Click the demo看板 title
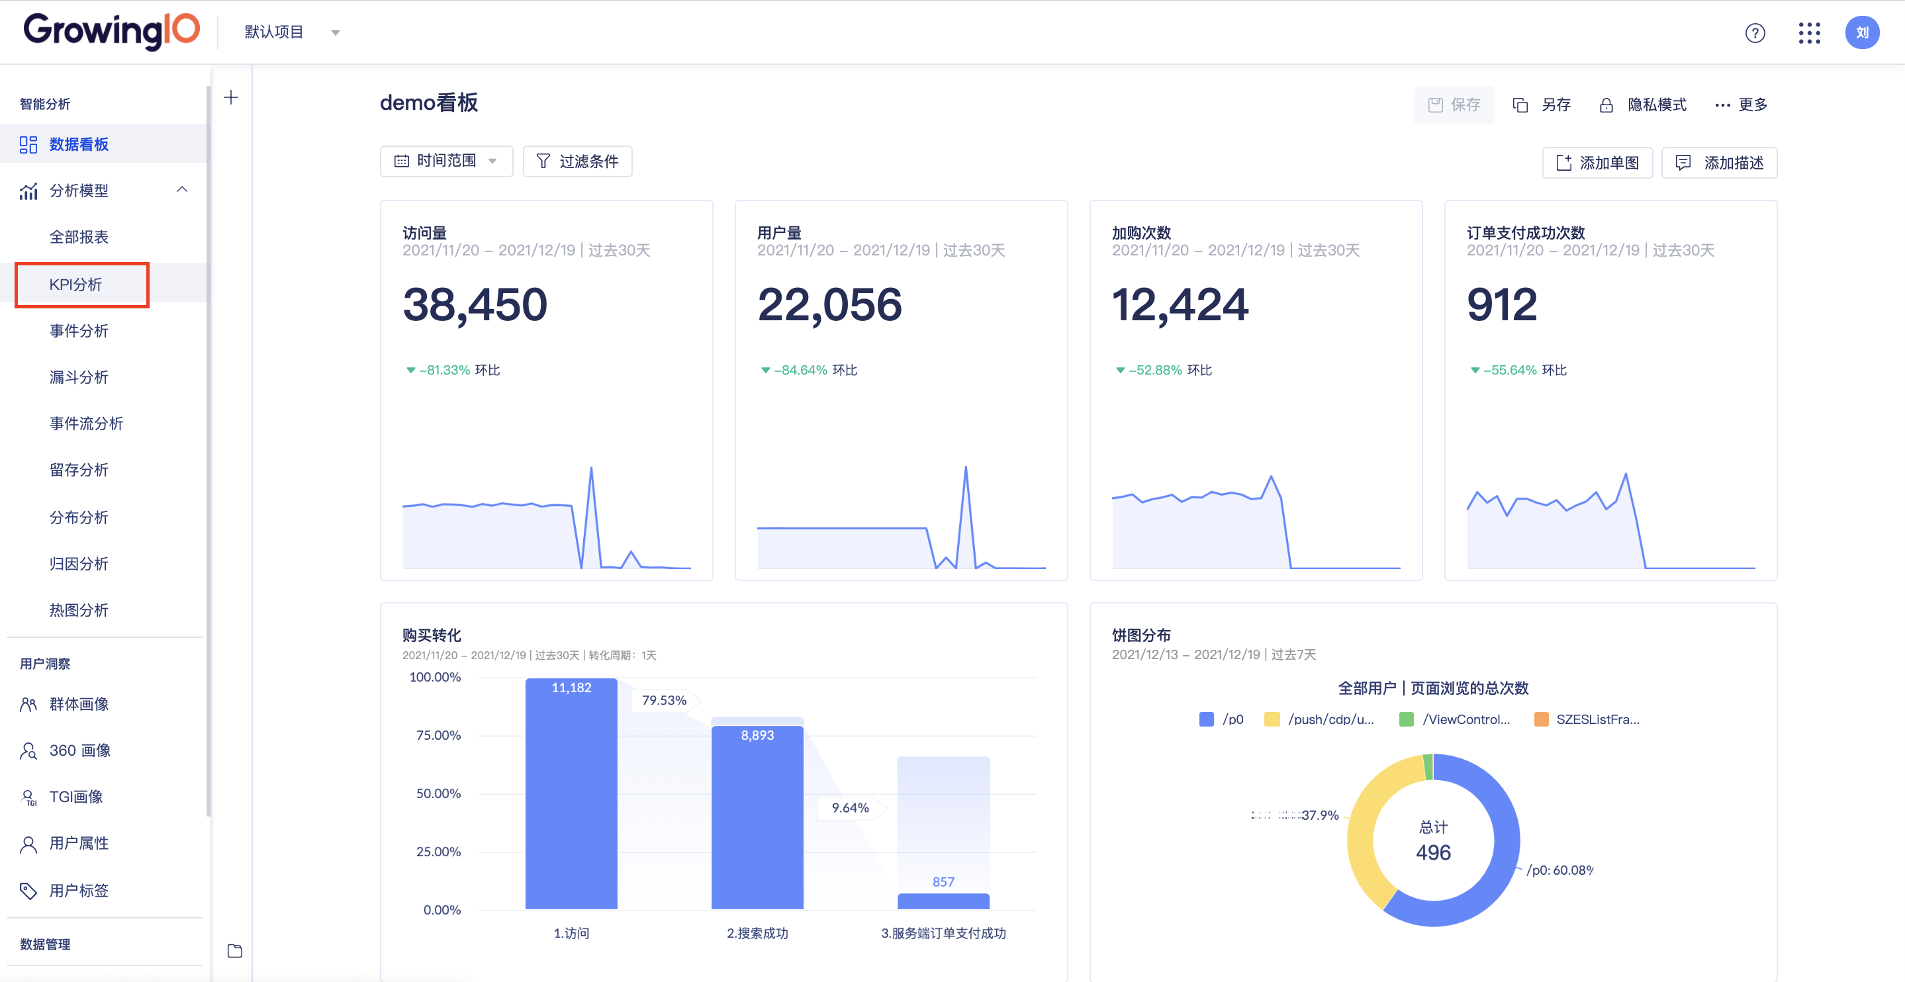The image size is (1905, 982). tap(429, 103)
